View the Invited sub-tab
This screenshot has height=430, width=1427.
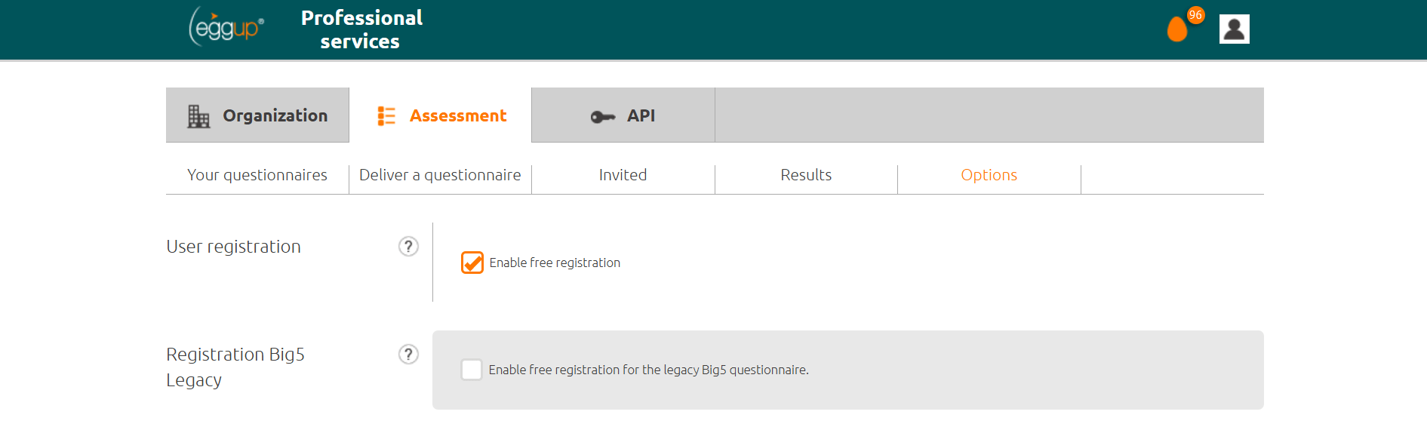623,175
